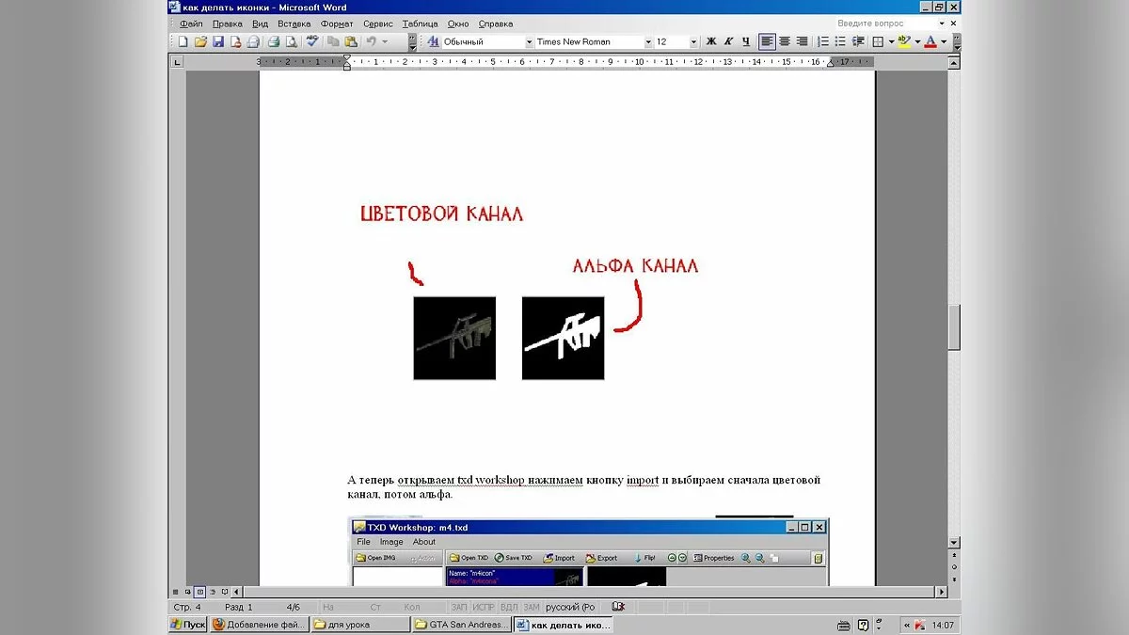
Task: Click the Пуск start button
Action: 187,624
